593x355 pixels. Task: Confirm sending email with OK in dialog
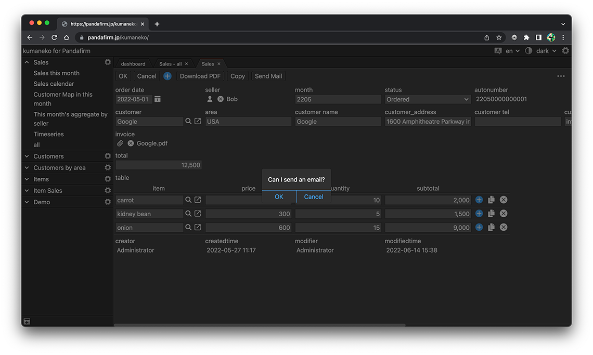pyautogui.click(x=279, y=196)
